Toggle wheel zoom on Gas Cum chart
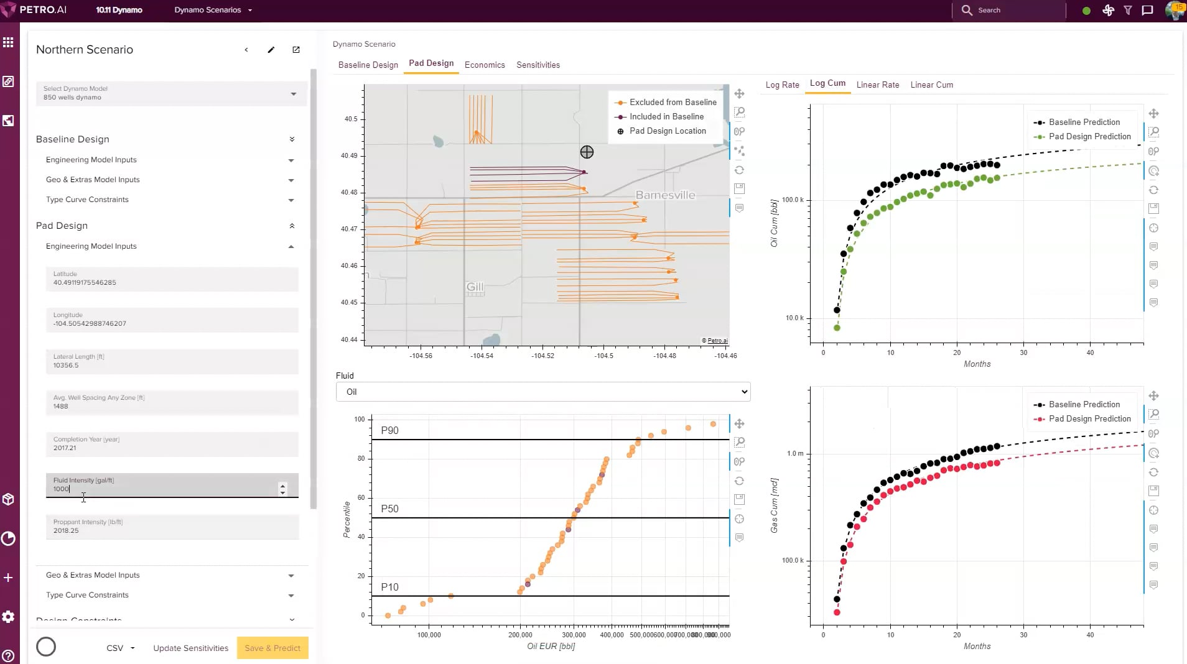This screenshot has width=1187, height=664. pyautogui.click(x=1153, y=434)
